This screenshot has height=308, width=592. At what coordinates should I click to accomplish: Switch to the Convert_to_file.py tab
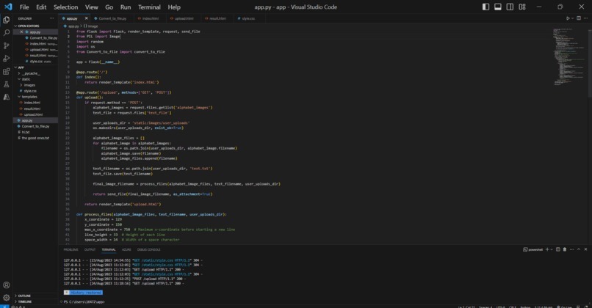(110, 18)
